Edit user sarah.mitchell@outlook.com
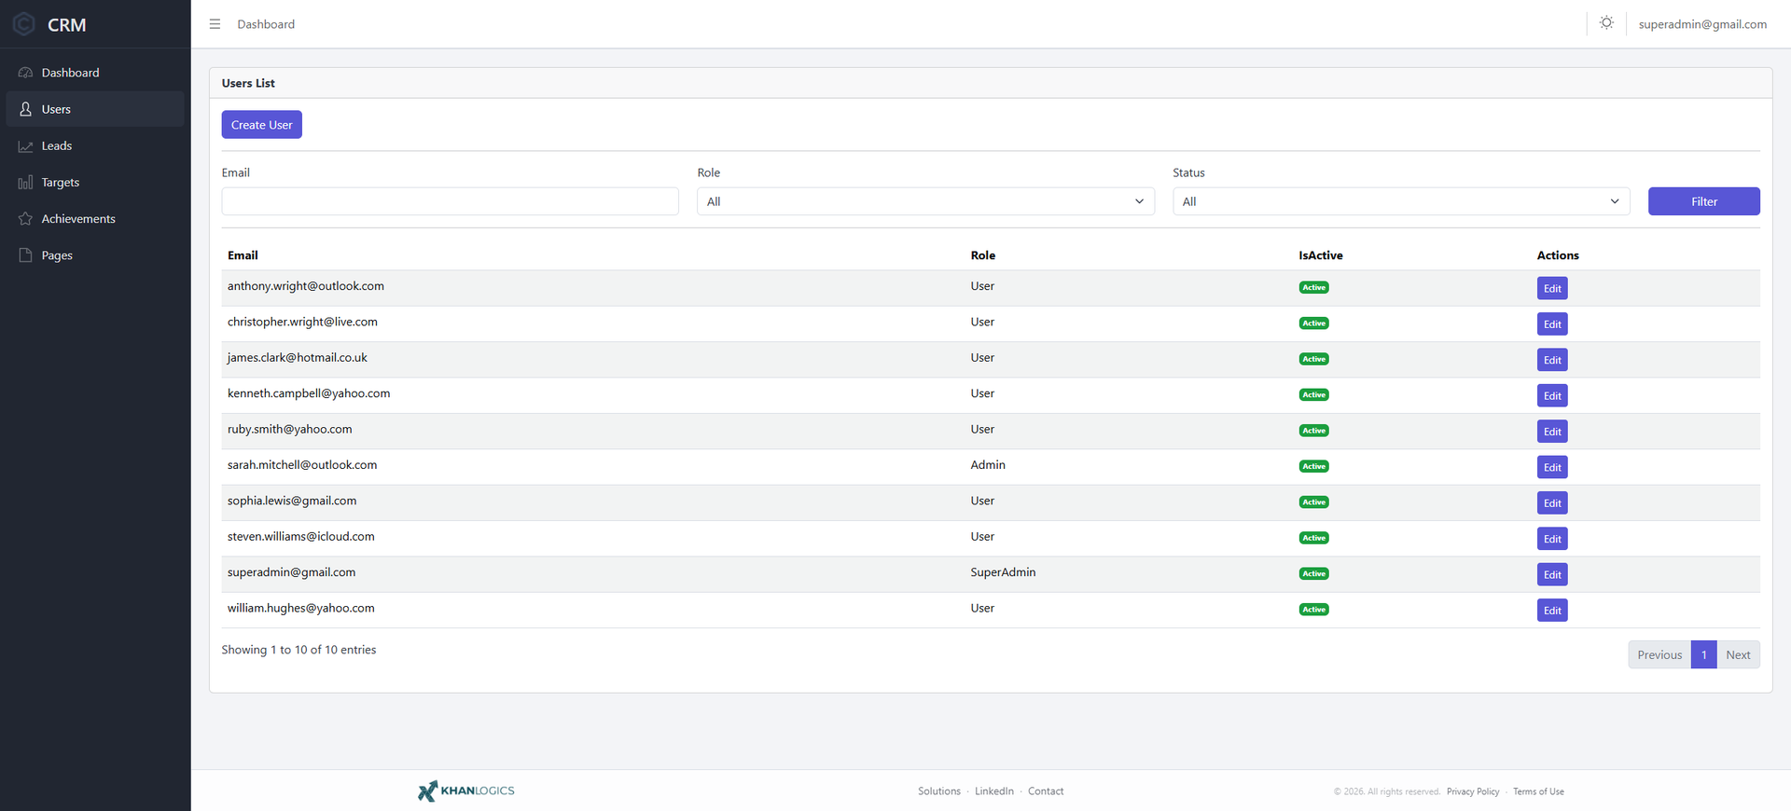The height and width of the screenshot is (811, 1791). pos(1552,467)
